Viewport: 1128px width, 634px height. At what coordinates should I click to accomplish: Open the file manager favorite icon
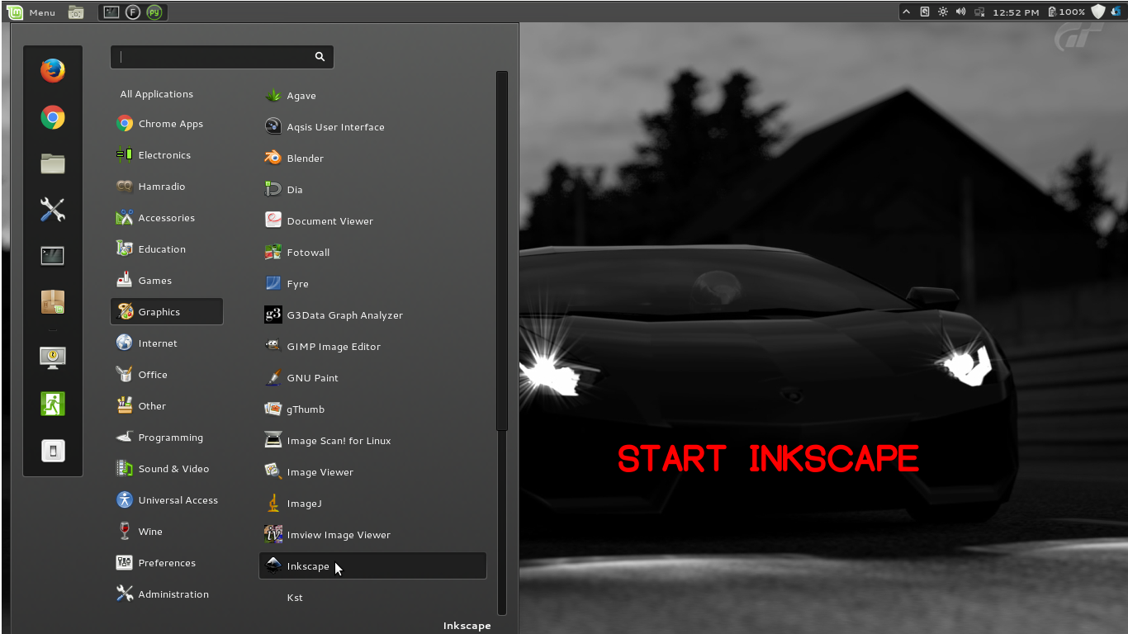(53, 163)
